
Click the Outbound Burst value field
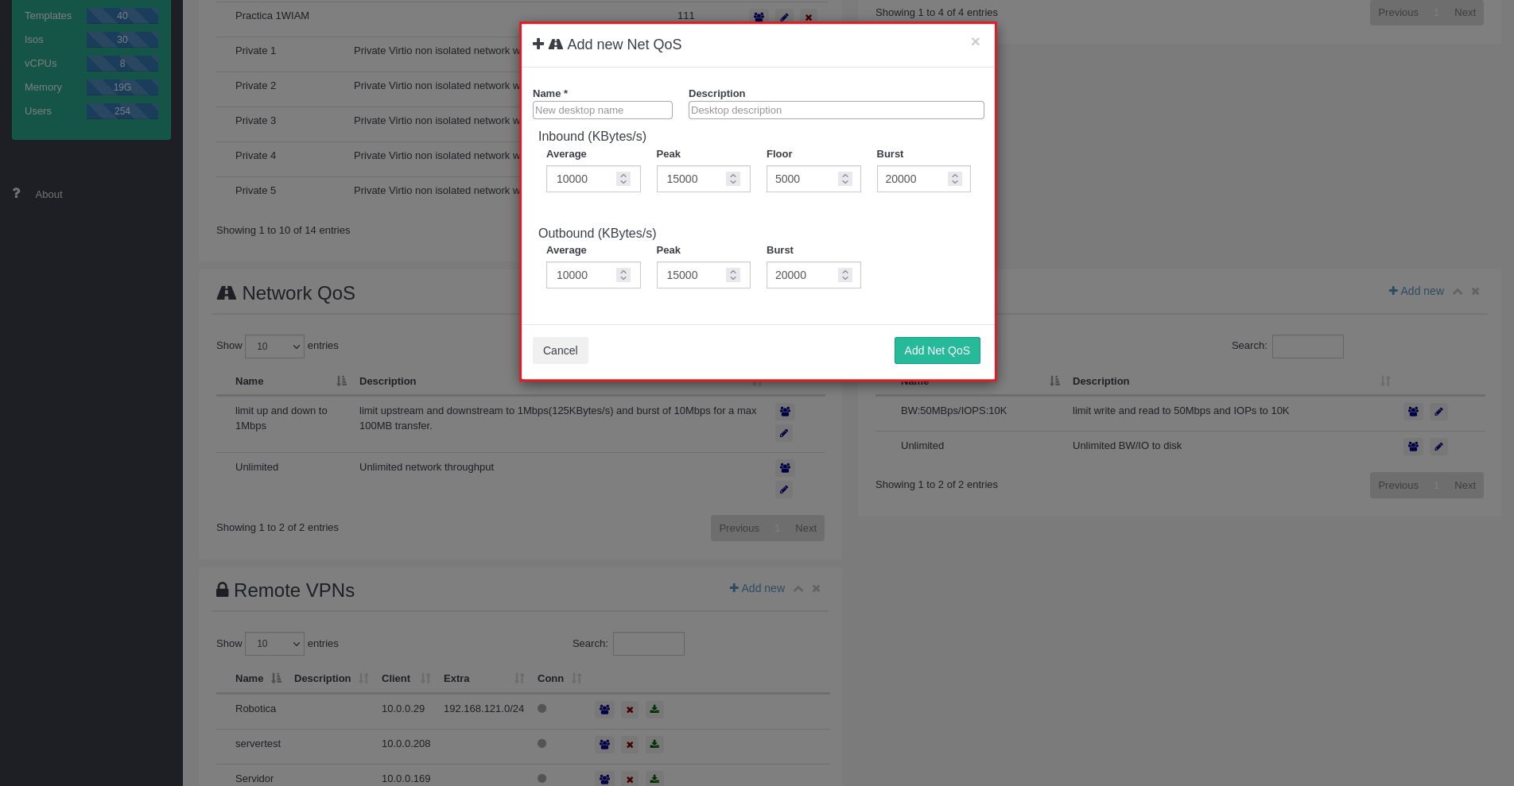[x=803, y=276]
